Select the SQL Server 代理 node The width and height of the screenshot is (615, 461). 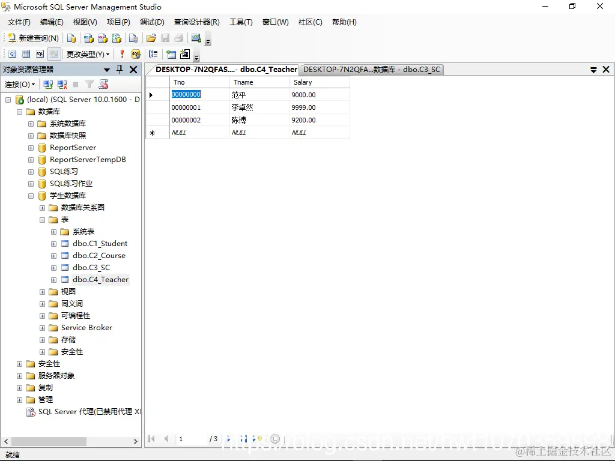click(x=89, y=412)
